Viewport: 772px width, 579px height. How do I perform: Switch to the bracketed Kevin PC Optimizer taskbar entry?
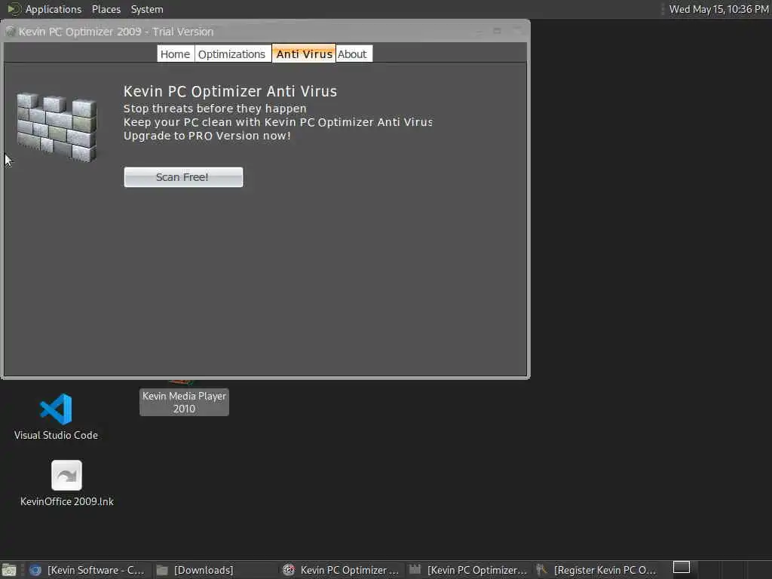(x=469, y=570)
